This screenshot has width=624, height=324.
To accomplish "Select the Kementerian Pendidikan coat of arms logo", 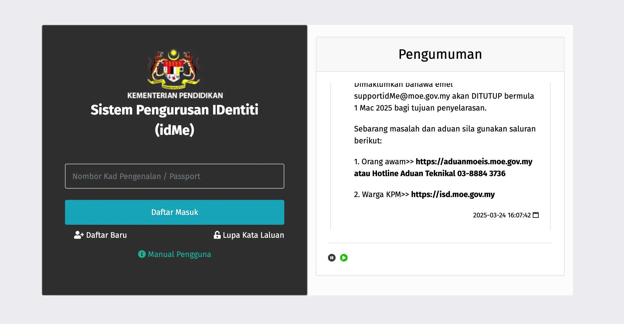I will pos(174,68).
